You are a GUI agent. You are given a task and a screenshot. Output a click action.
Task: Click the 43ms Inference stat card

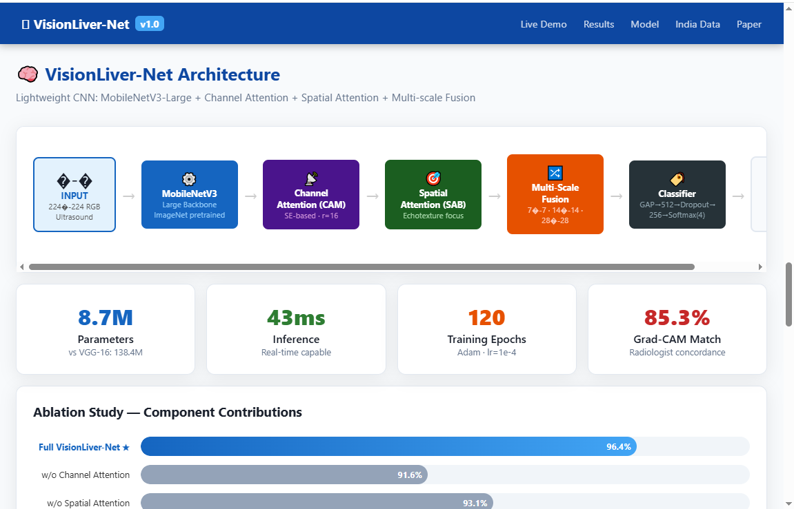coord(296,329)
